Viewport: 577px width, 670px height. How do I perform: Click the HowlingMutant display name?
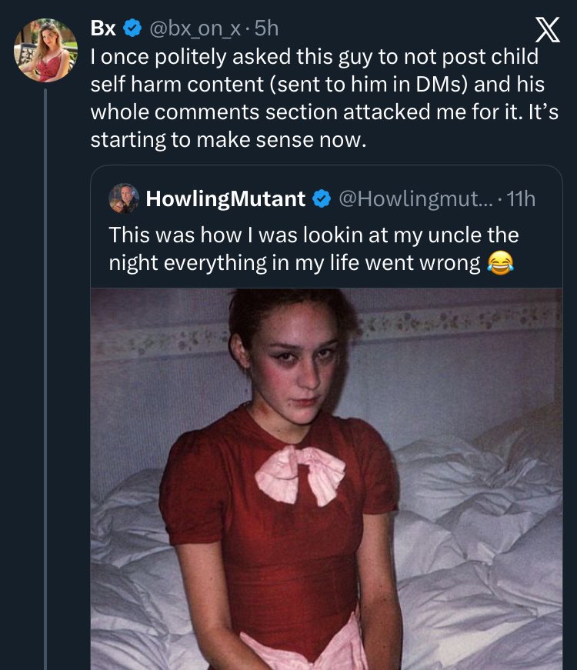[x=225, y=199]
